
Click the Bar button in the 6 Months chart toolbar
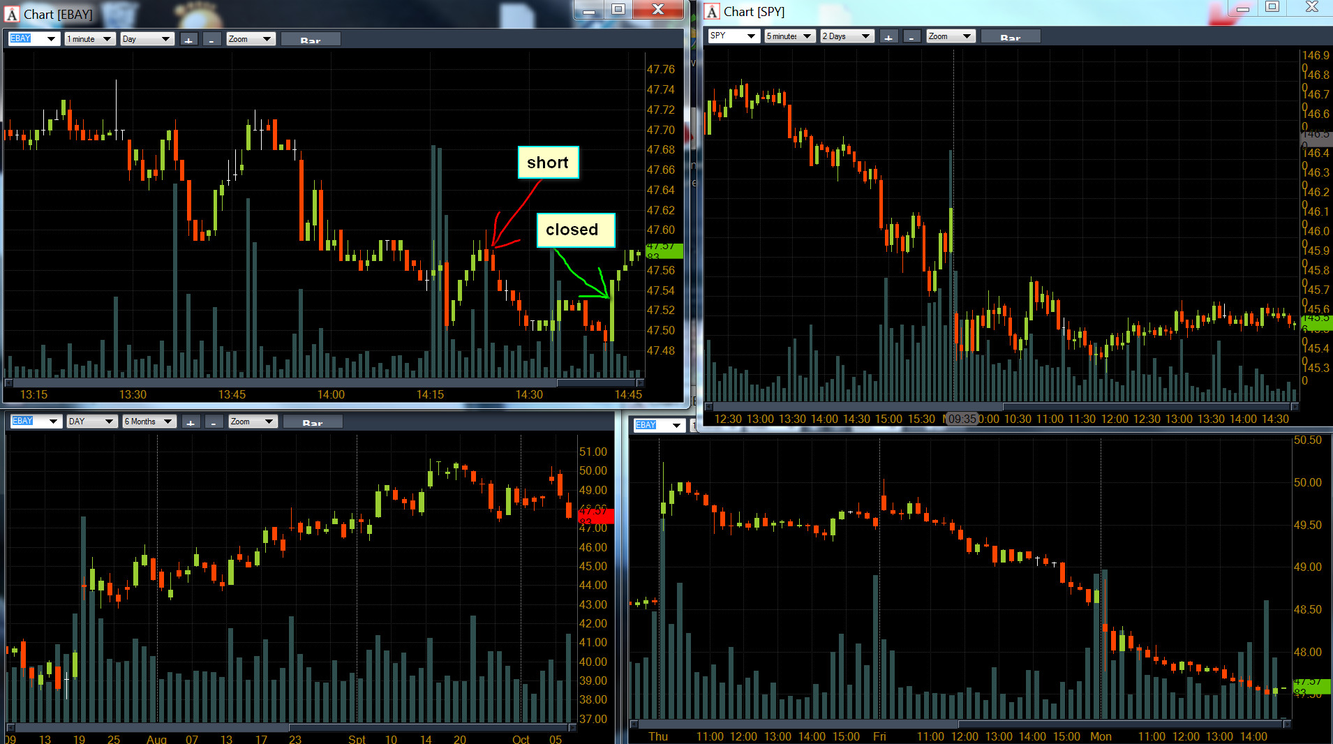pos(313,422)
